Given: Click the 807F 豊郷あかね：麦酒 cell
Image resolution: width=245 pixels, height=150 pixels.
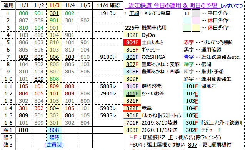Looking at the screenshot, I should (132, 64).
